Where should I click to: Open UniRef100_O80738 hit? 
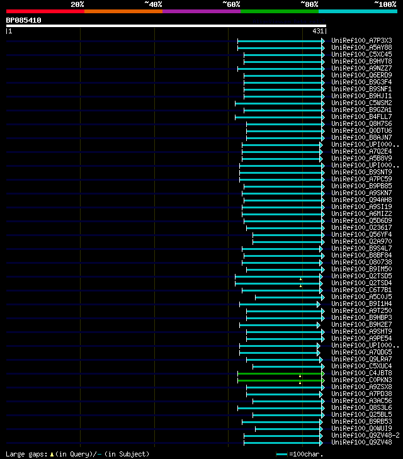pos(361,263)
